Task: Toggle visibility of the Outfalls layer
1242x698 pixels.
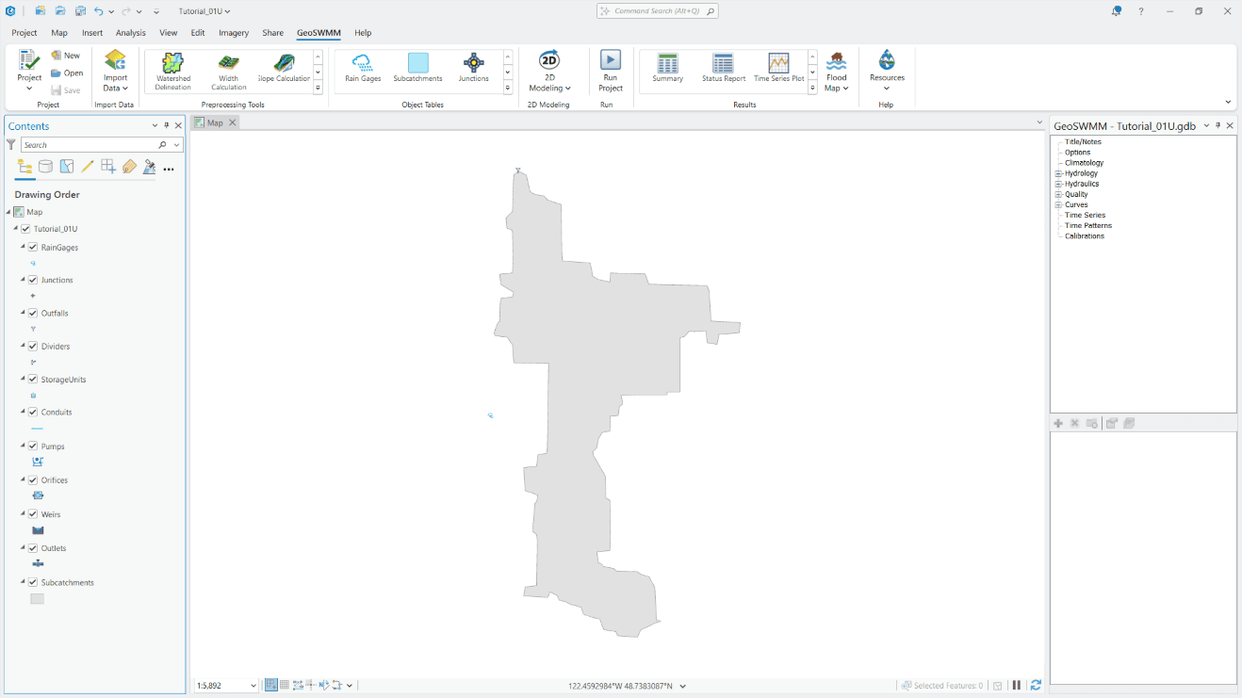Action: 34,313
